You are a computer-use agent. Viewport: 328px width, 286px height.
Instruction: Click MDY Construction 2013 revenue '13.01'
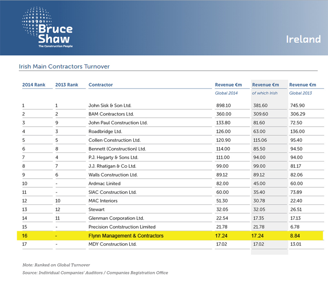click(296, 244)
